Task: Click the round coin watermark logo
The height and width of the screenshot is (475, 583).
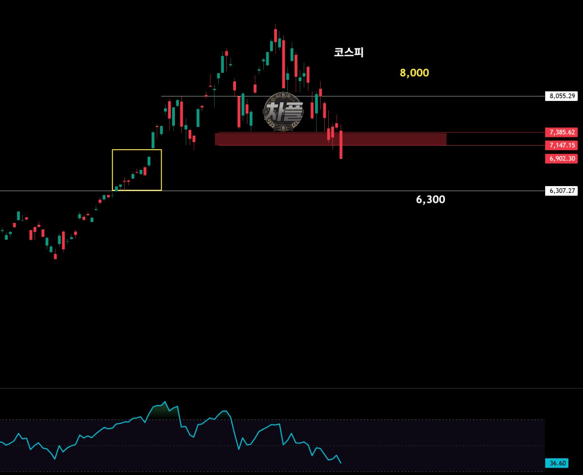Action: (283, 111)
